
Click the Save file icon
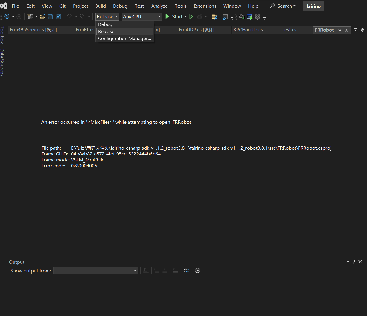(x=50, y=17)
